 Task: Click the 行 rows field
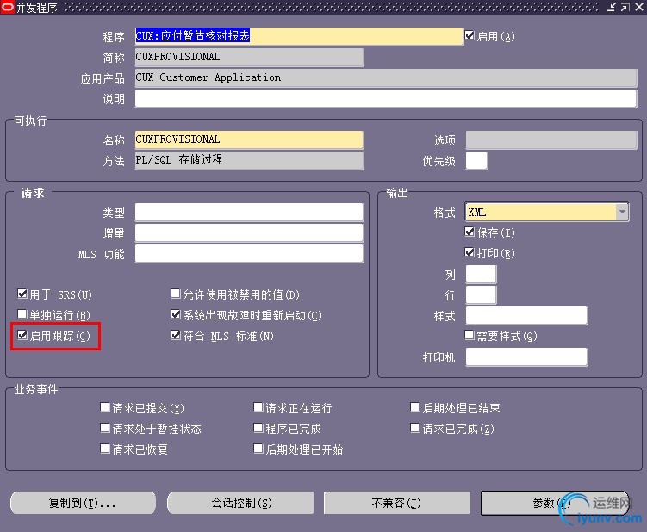481,295
